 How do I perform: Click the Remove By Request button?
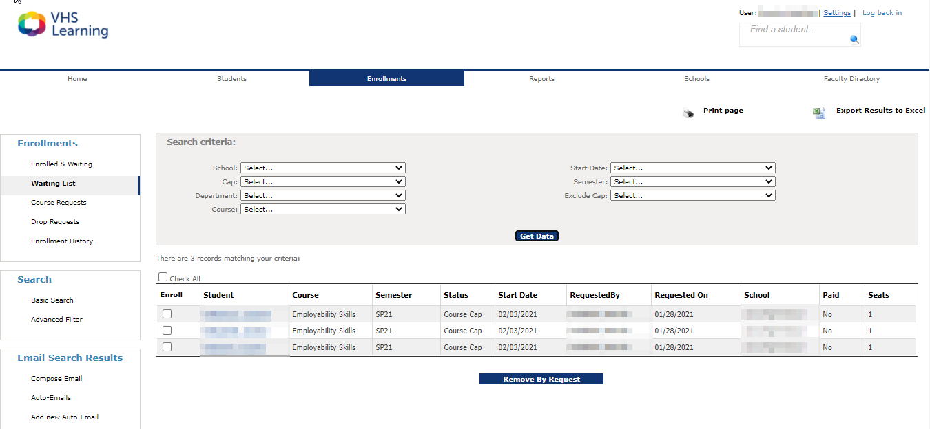point(541,379)
